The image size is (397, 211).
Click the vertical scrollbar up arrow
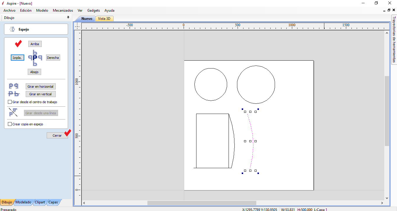387,33
